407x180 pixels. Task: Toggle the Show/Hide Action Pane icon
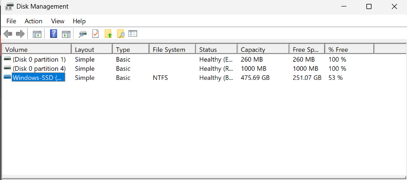coord(66,34)
